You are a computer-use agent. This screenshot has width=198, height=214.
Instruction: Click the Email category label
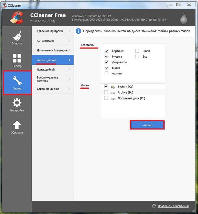click(146, 51)
